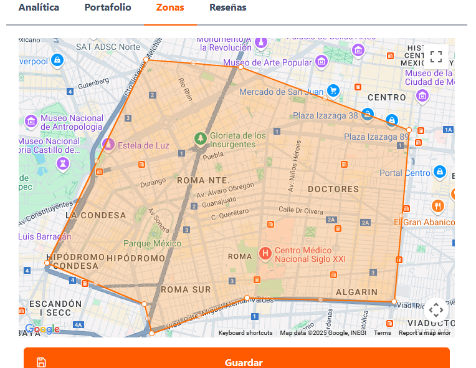Click the Liverpool shopping bag icon
476x368 pixels.
(x=57, y=60)
